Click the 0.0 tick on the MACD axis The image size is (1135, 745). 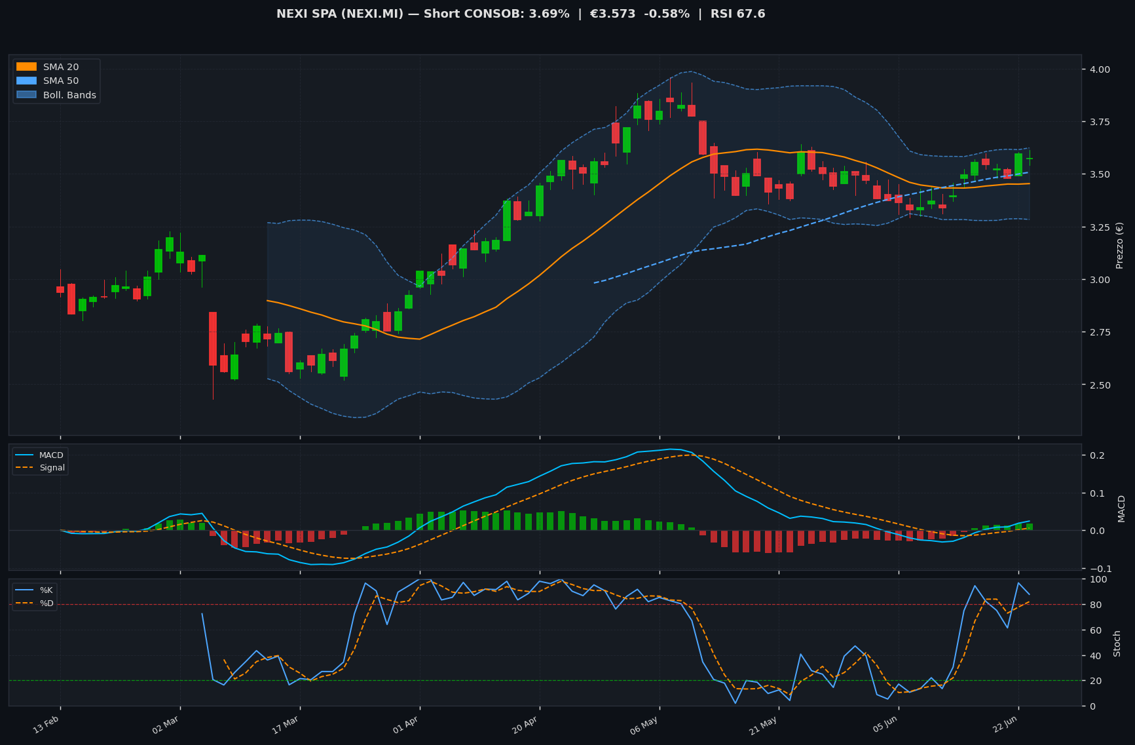tap(1097, 531)
